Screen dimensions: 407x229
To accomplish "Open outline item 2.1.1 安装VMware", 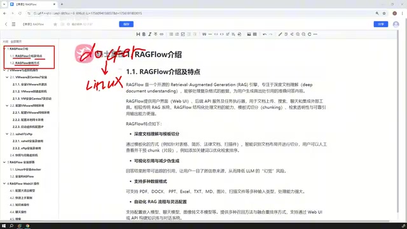I will tap(30, 85).
